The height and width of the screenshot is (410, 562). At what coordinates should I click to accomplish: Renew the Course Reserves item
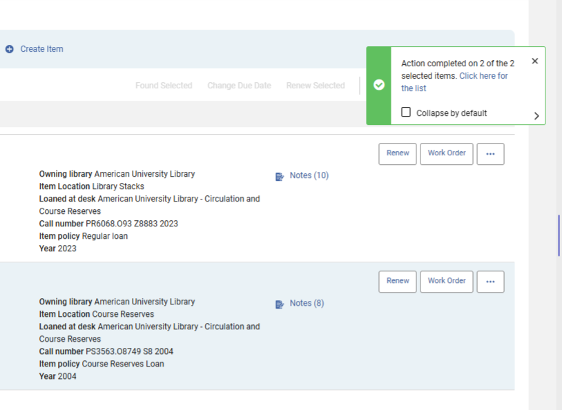[x=398, y=281]
